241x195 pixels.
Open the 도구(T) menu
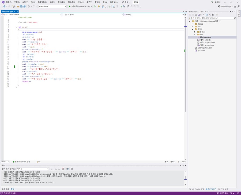[89, 2]
